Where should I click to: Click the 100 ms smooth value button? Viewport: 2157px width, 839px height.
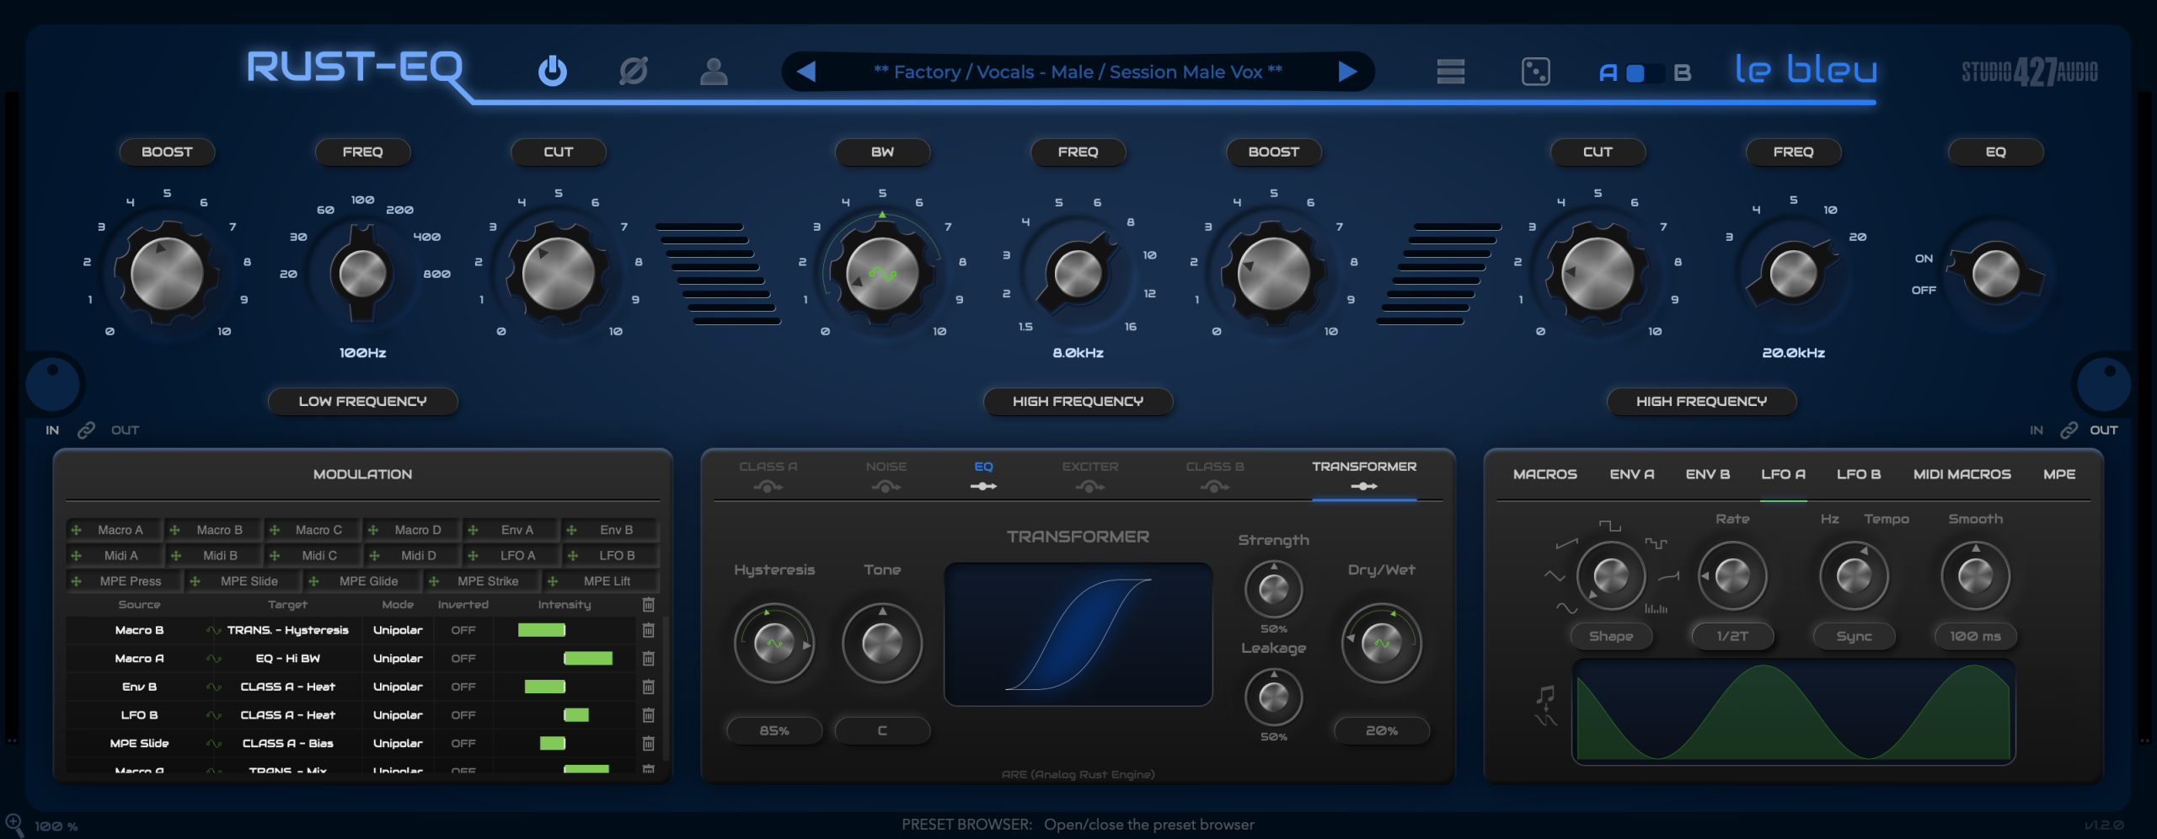pyautogui.click(x=1975, y=637)
